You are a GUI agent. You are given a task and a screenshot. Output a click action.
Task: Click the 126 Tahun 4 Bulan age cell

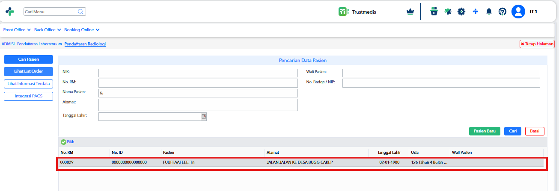click(x=429, y=162)
